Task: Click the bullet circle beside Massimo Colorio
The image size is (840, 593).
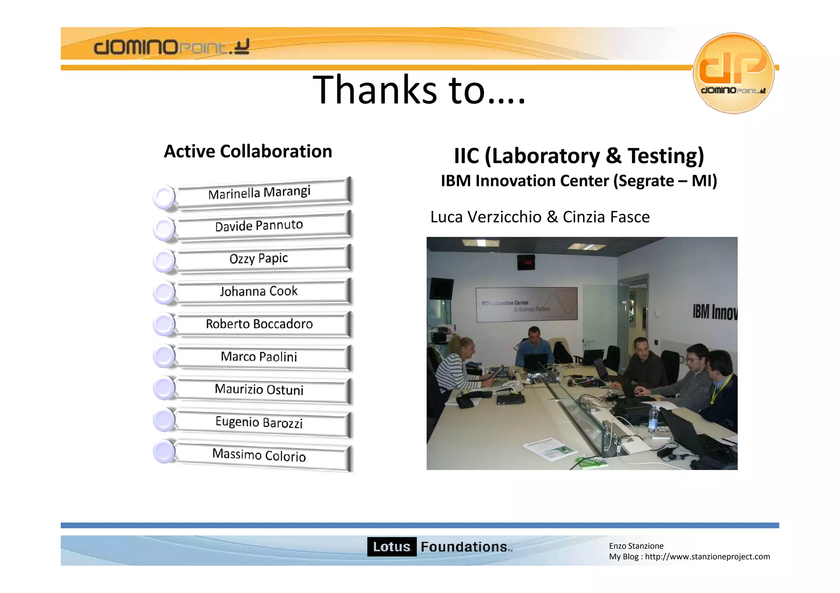Action: [164, 452]
